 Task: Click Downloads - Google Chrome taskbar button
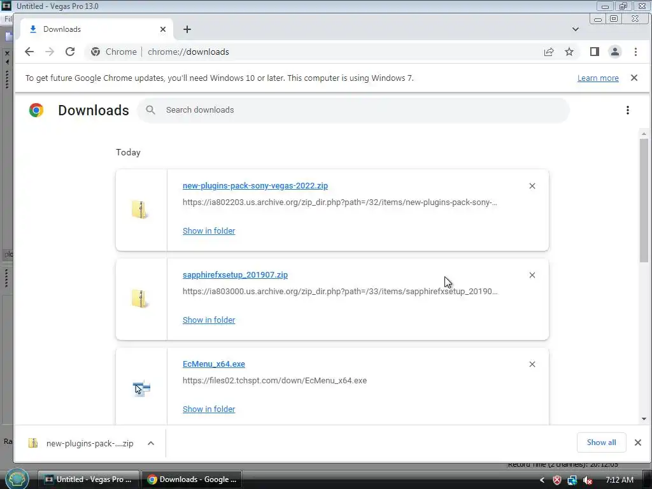[191, 479]
